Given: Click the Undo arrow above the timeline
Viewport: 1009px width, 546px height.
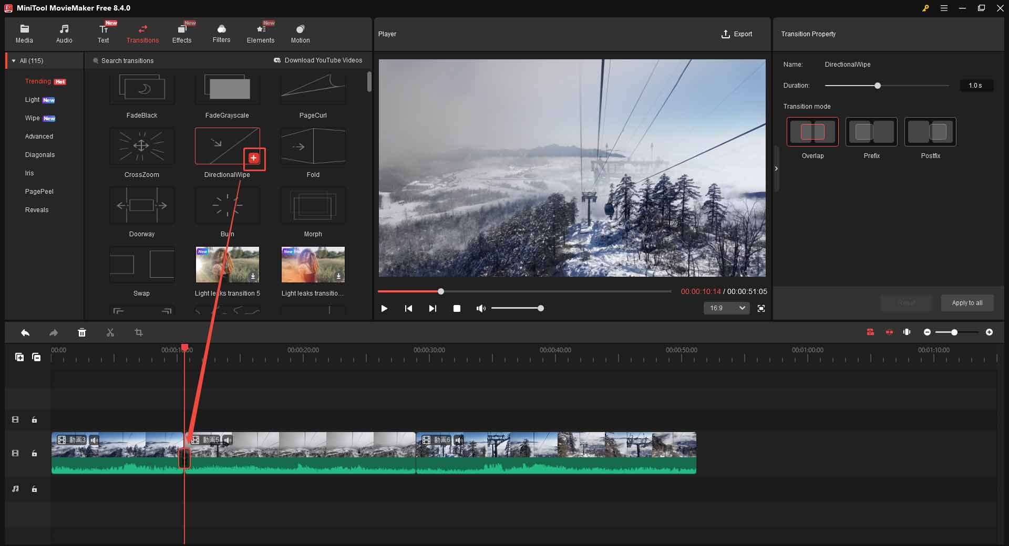Looking at the screenshot, I should click(x=25, y=332).
